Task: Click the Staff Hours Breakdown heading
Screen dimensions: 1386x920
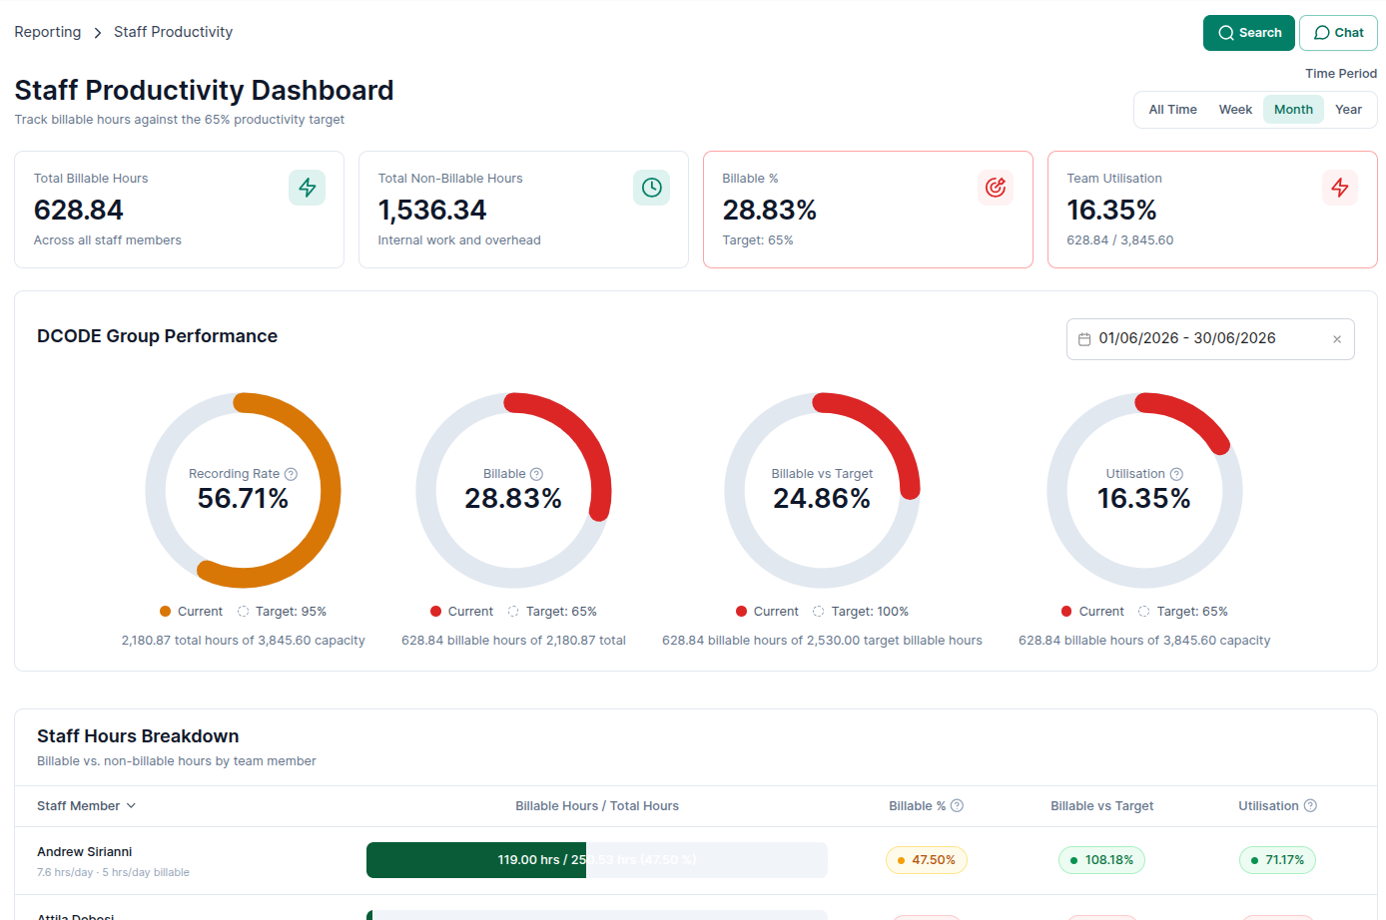Action: tap(138, 736)
